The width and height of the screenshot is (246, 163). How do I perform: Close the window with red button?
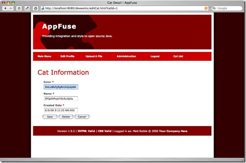click(3, 3)
